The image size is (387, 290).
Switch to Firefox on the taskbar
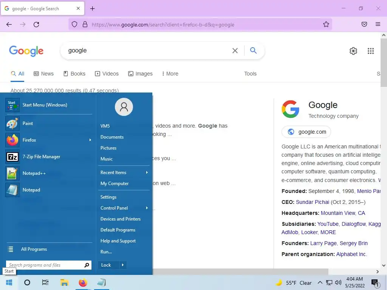83,282
